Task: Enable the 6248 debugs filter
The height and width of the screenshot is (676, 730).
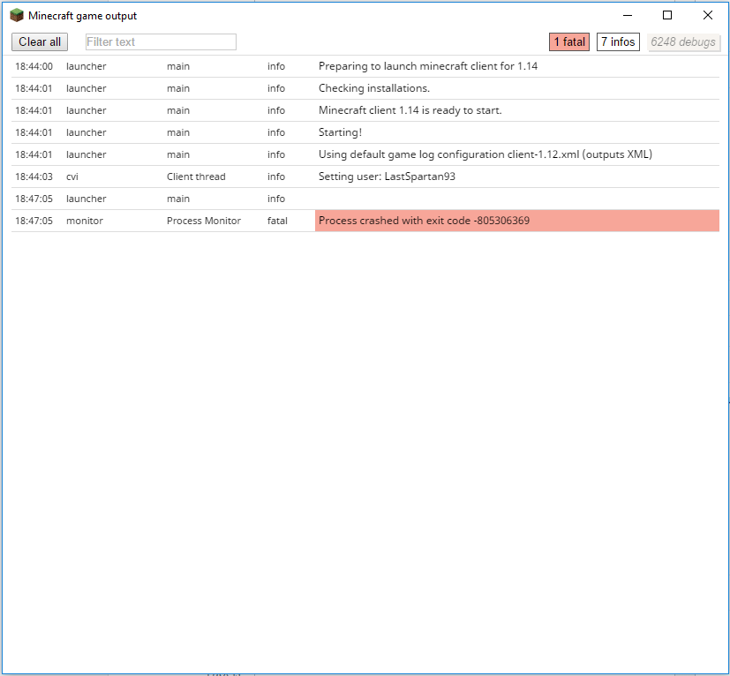Action: click(683, 41)
